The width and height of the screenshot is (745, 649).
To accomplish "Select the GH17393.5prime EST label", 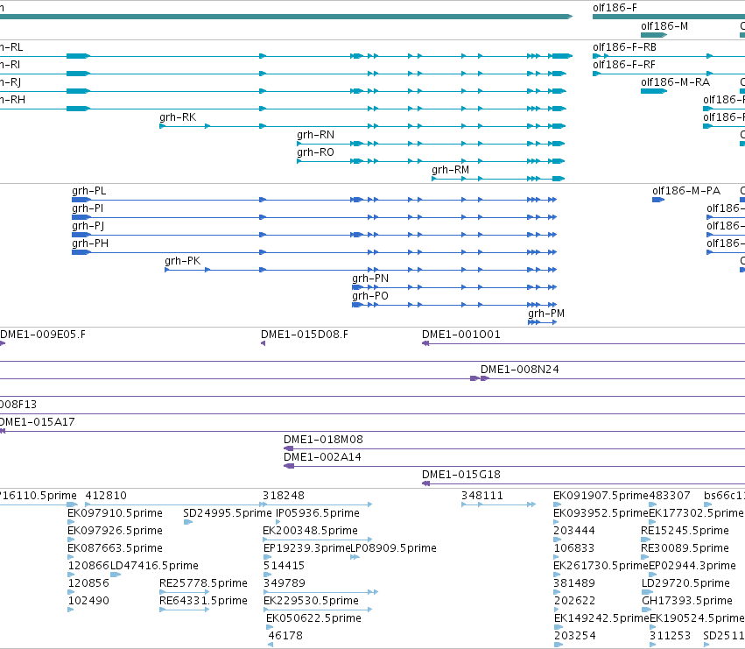I will coord(687,601).
